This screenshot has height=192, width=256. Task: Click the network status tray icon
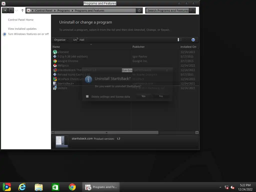pyautogui.click(x=226, y=187)
